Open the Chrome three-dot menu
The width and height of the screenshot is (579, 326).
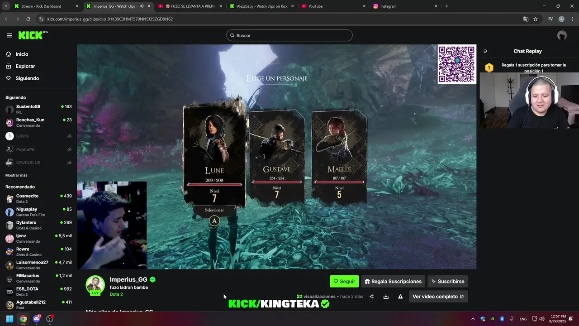tap(572, 19)
